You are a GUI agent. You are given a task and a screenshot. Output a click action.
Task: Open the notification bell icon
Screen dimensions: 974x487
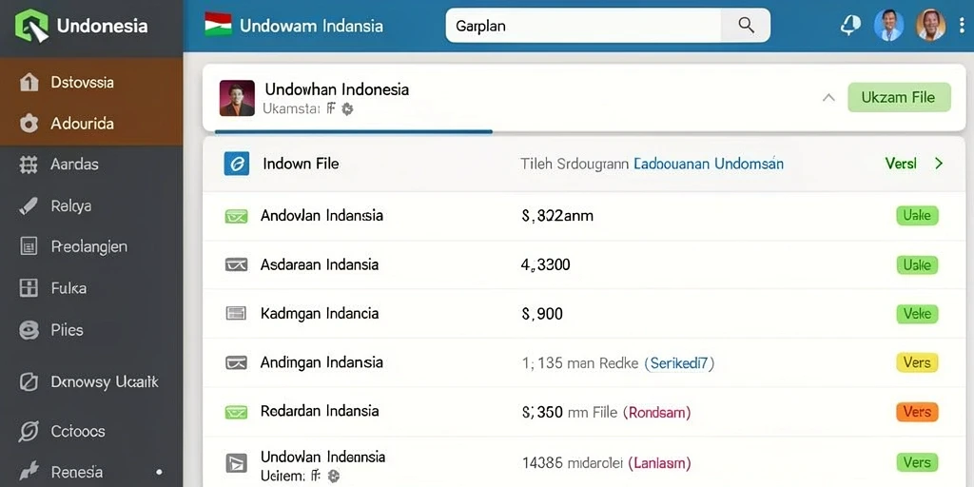pyautogui.click(x=850, y=25)
